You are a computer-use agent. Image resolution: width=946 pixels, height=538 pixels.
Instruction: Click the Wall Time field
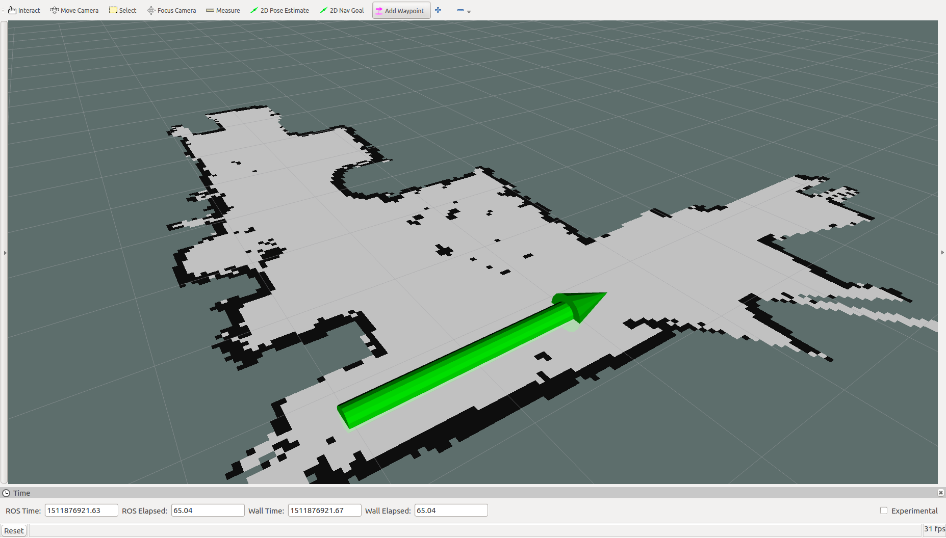tap(325, 510)
